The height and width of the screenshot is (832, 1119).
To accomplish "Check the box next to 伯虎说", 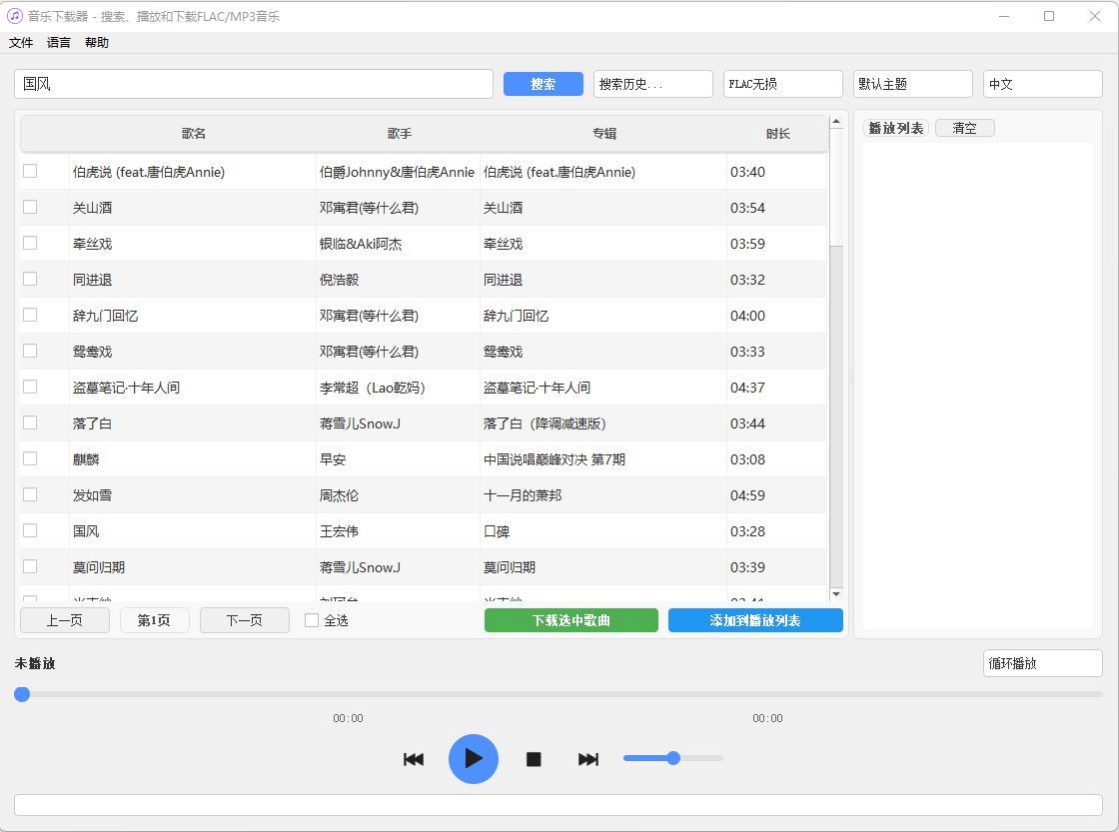I will (x=30, y=171).
